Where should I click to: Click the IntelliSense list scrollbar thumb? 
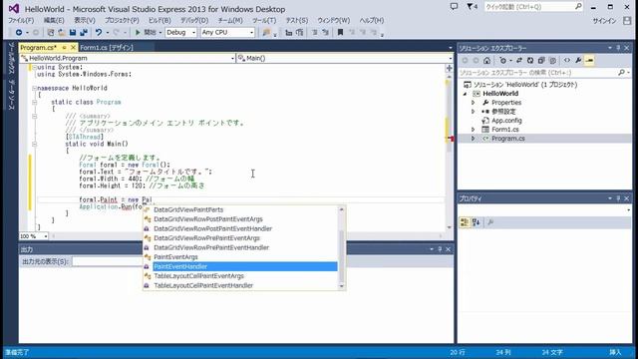coord(341,256)
